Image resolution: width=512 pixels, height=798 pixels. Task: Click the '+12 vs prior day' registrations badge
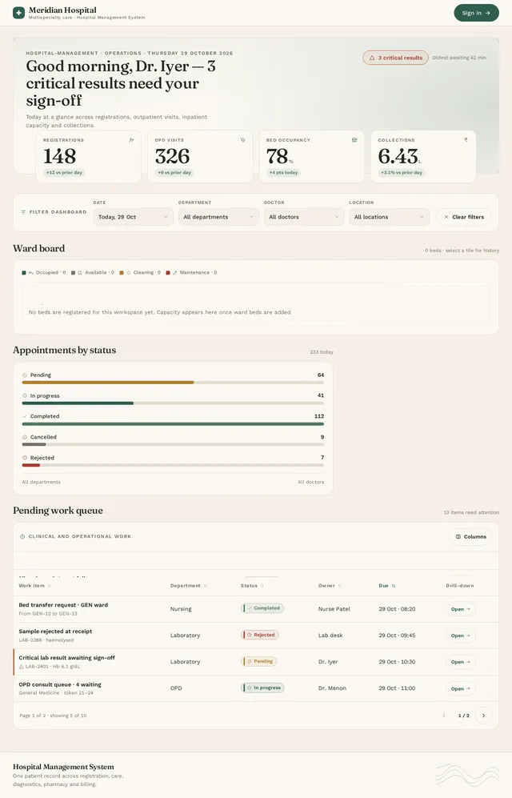64,173
